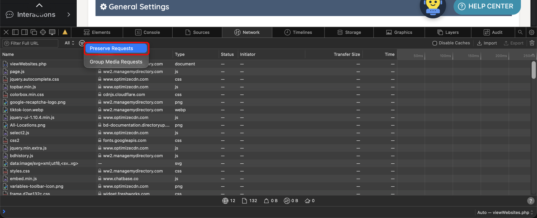Switch to the Storage tab
537x218 pixels.
point(349,32)
